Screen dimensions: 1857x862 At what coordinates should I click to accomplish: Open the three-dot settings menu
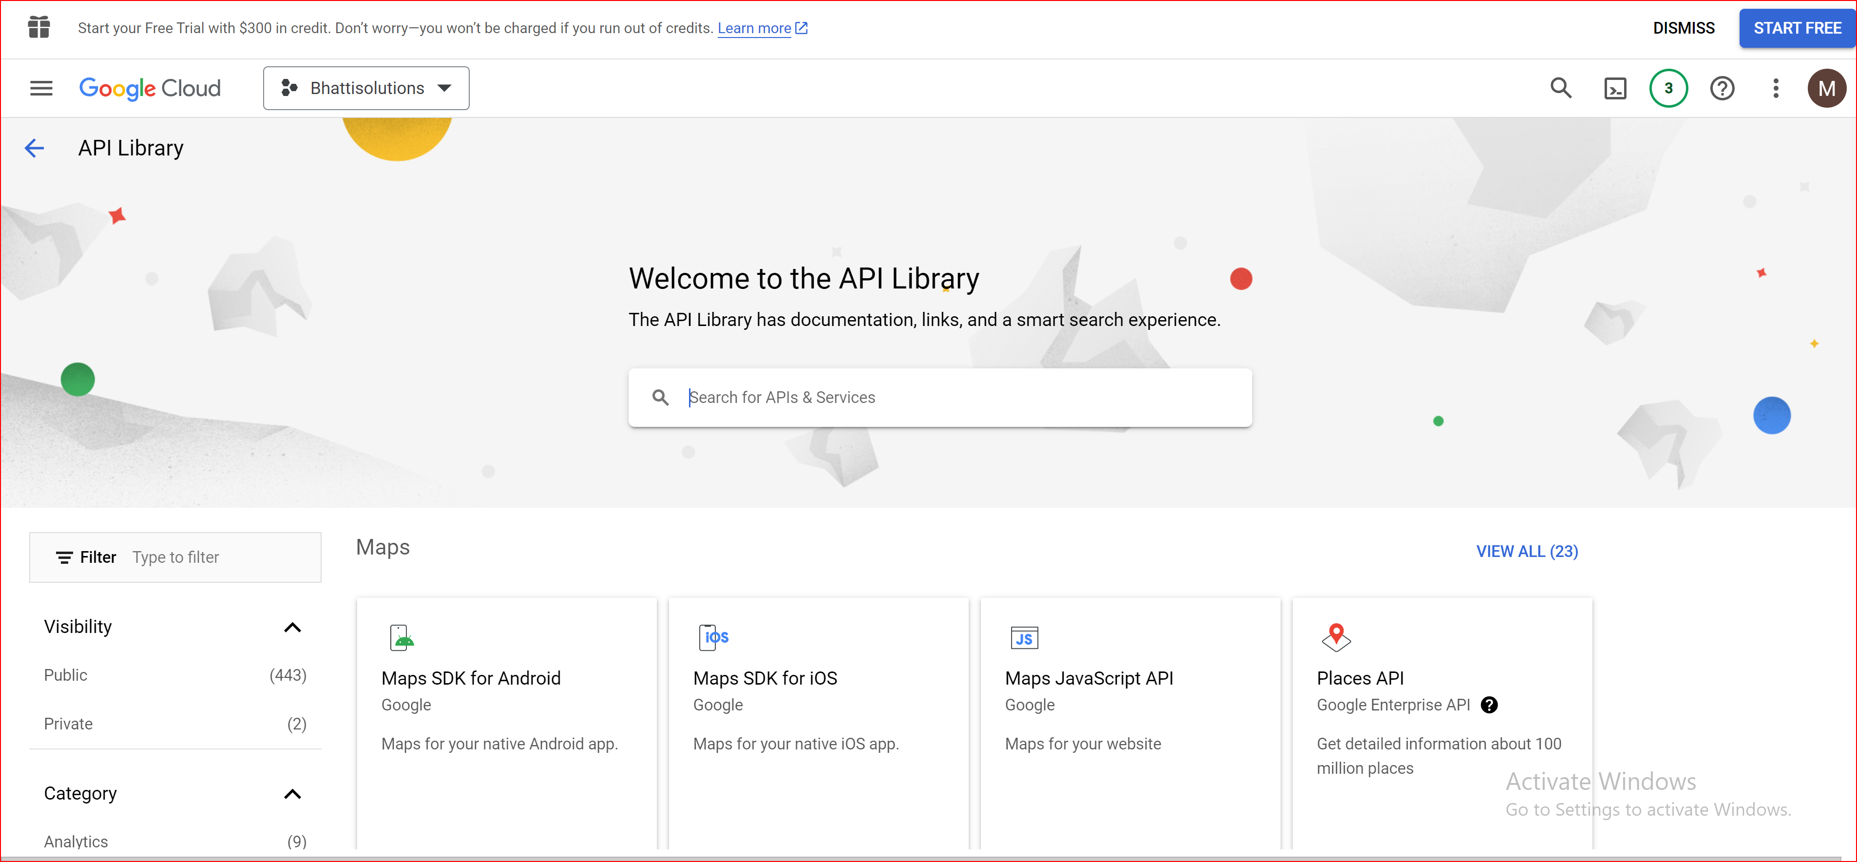pyautogui.click(x=1776, y=88)
